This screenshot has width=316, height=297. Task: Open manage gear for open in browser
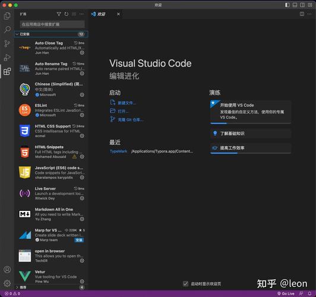[x=82, y=261]
